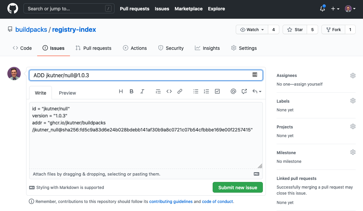Click the author avatar beside the form

[14, 74]
